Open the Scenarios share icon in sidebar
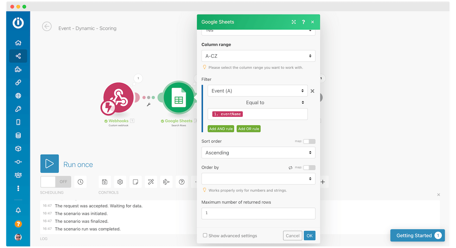Image resolution: width=456 pixels, height=248 pixels. [18, 56]
